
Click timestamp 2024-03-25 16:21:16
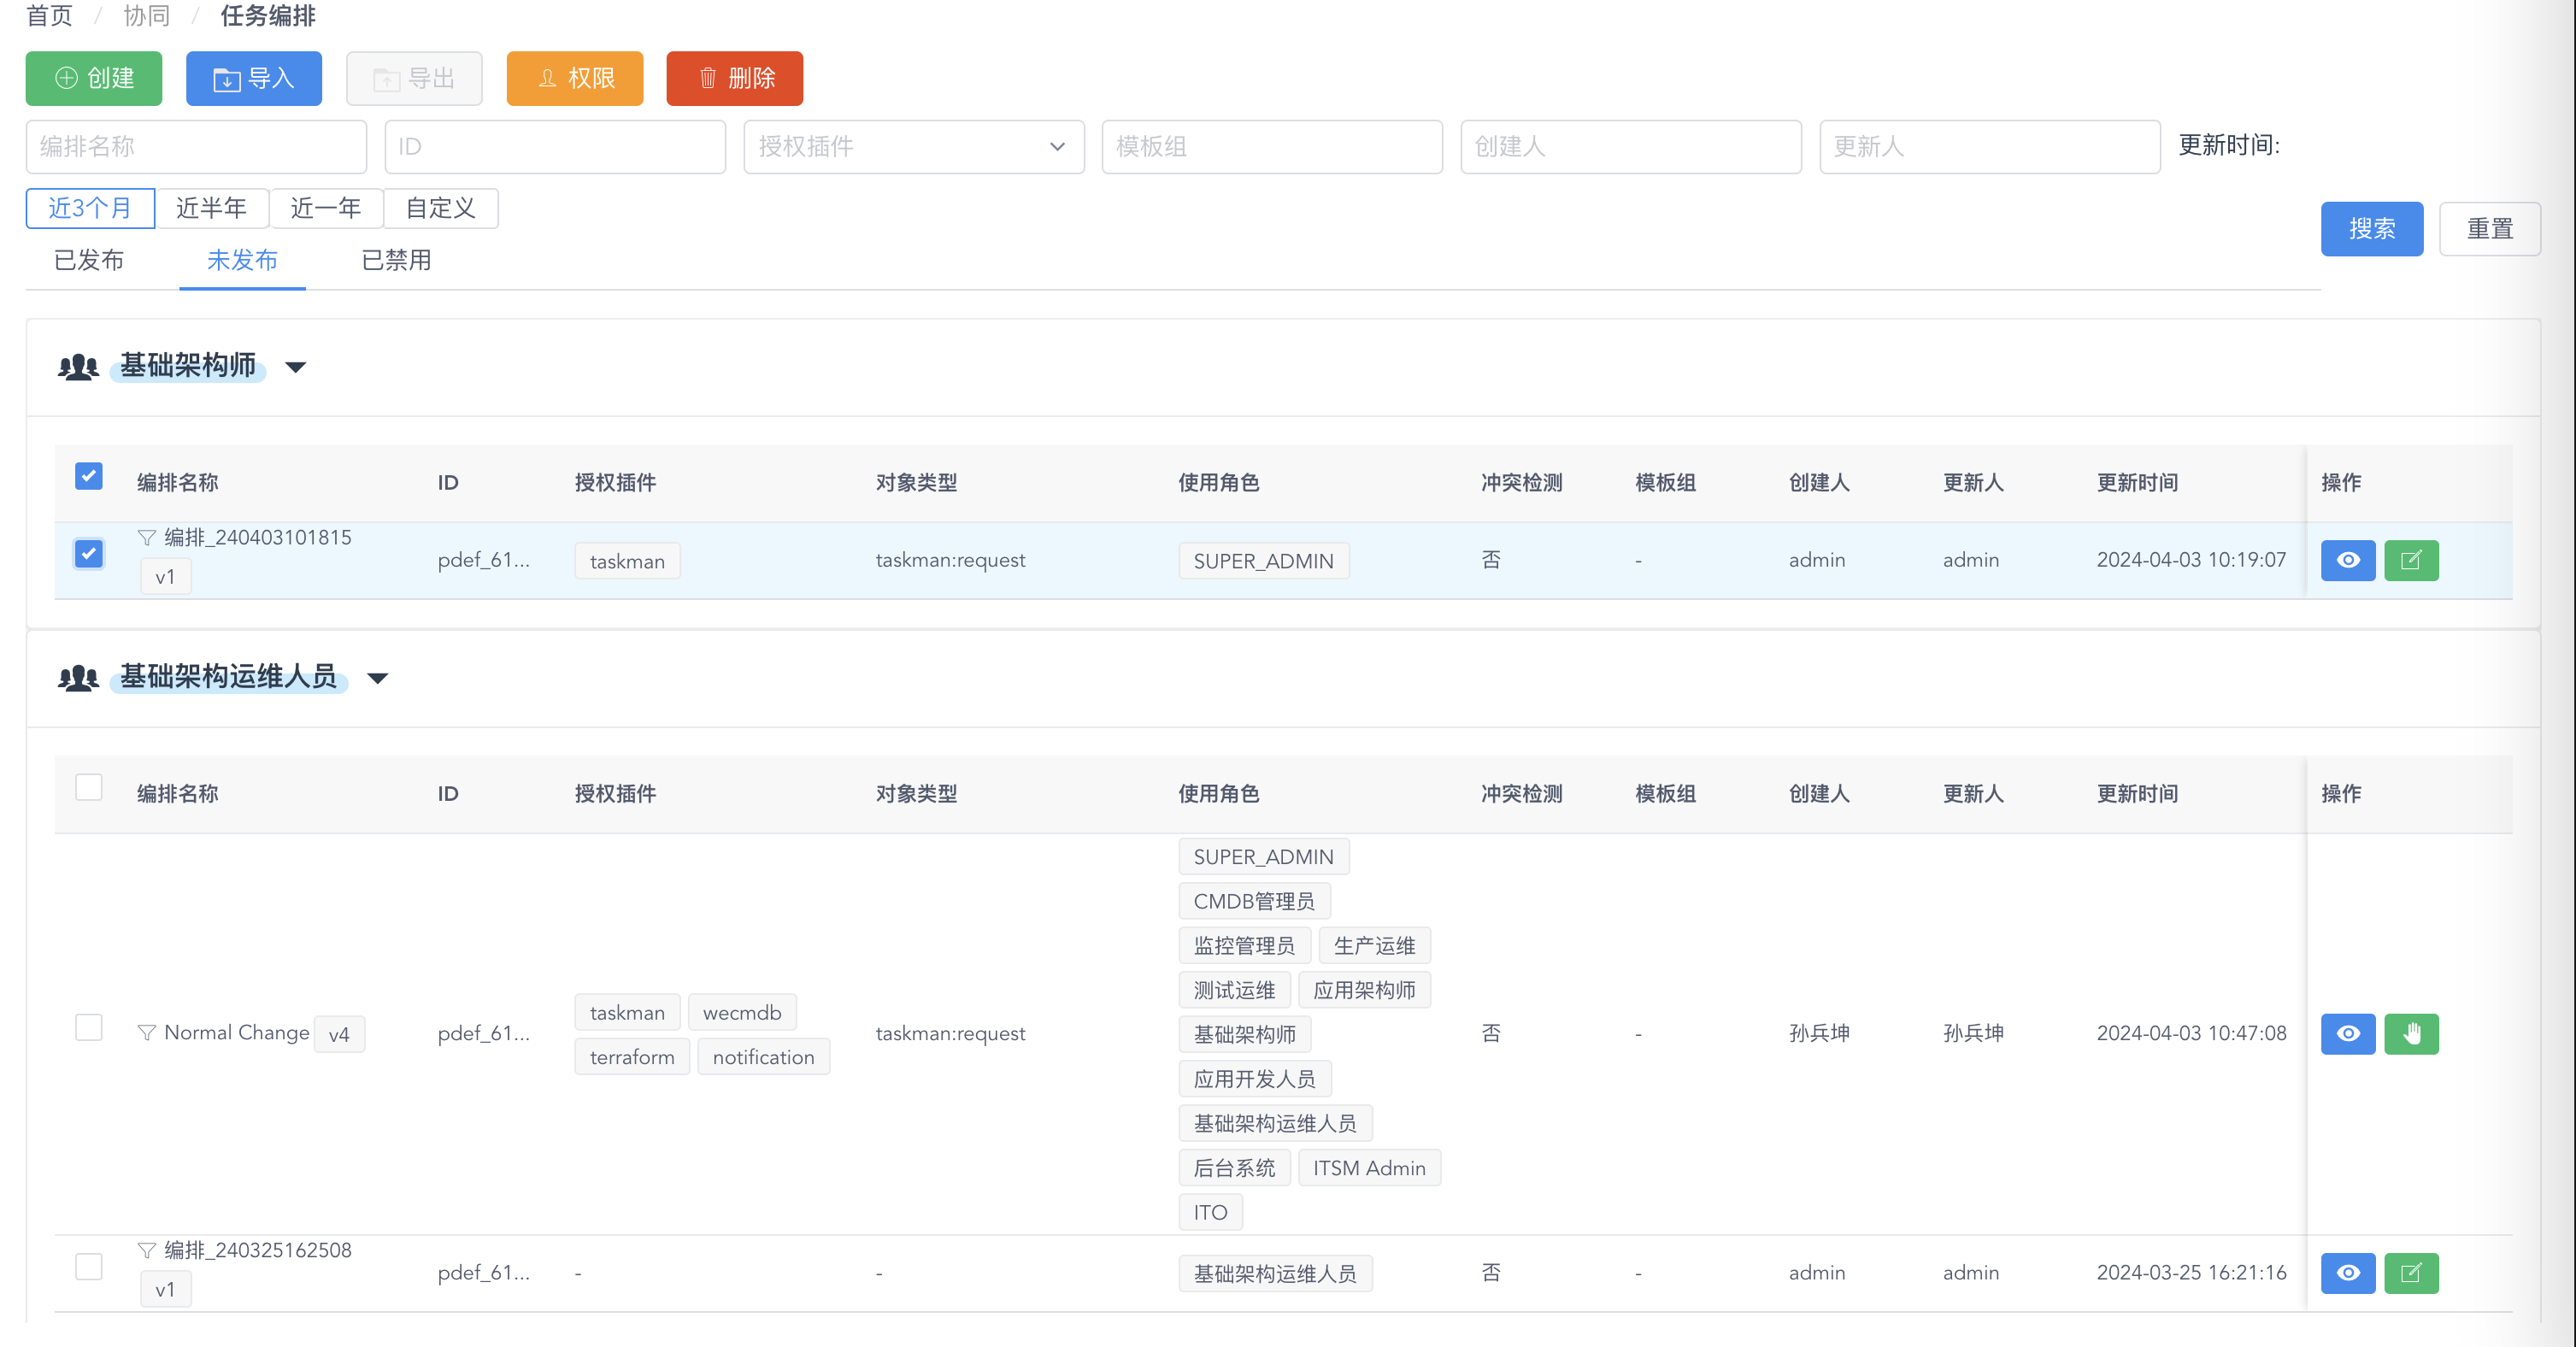(2191, 1272)
